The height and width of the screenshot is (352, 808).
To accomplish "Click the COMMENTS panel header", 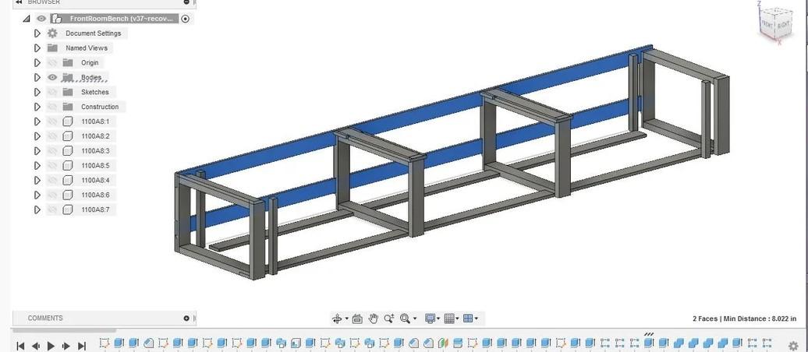I will (103, 318).
